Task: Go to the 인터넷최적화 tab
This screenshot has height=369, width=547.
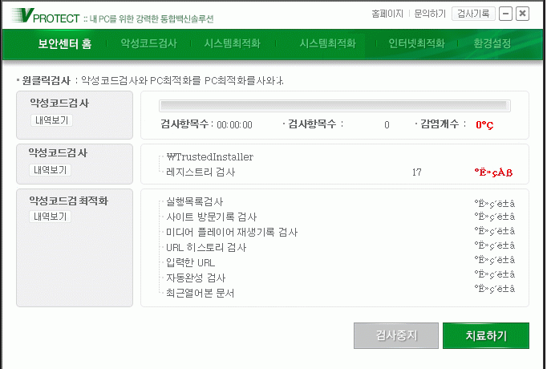Action: click(x=416, y=43)
